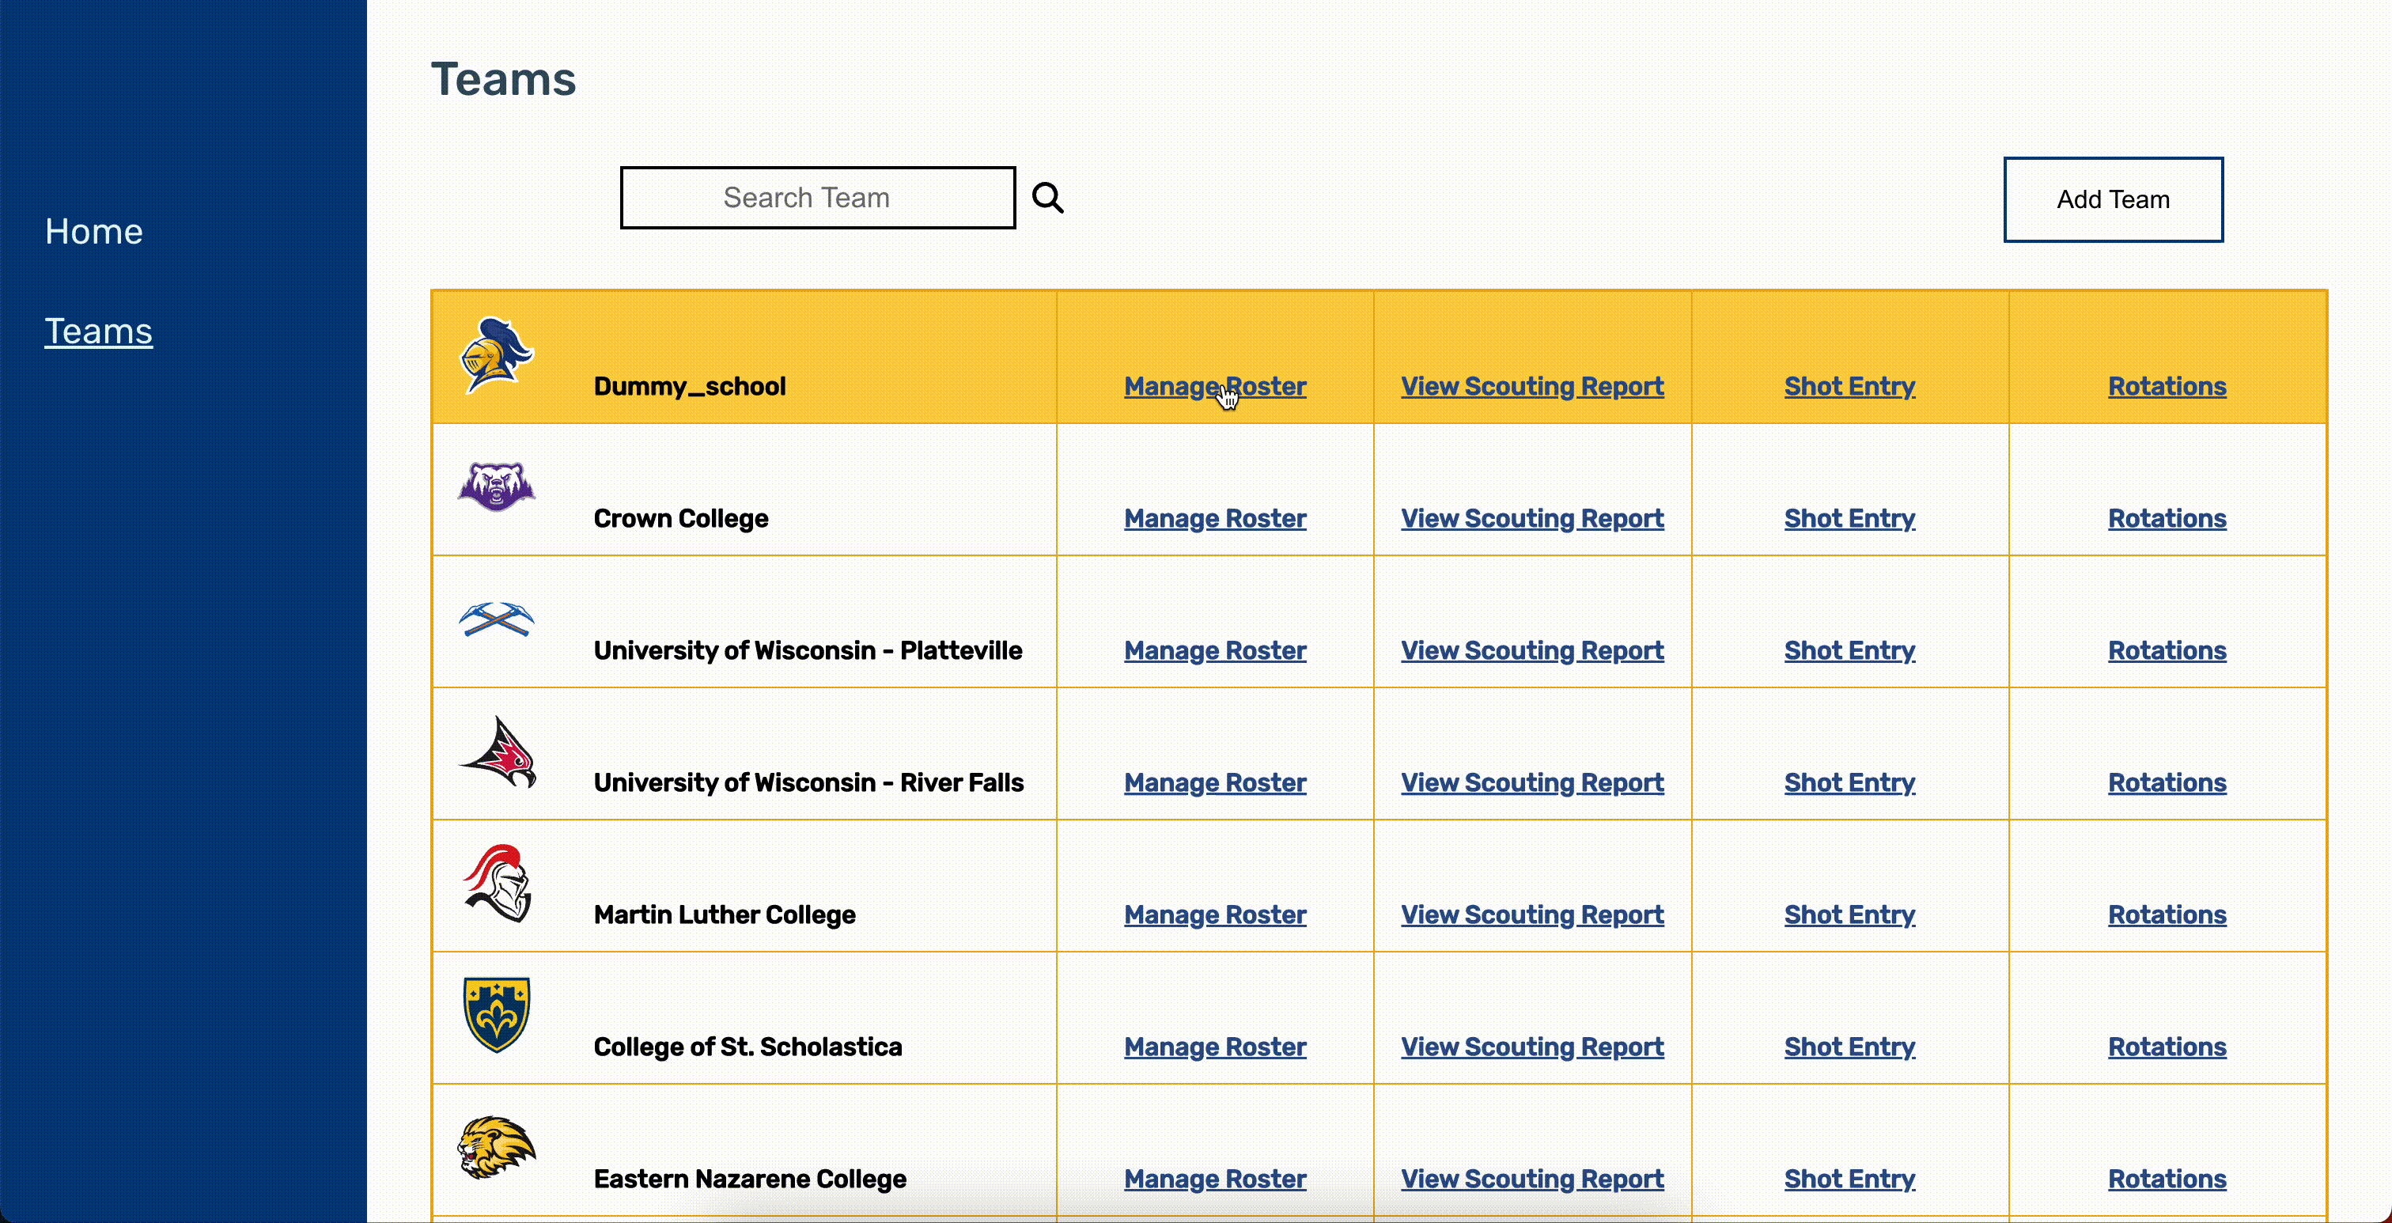This screenshot has height=1223, width=2392.
Task: Open Shot Entry for UW Platteville
Action: (1849, 650)
